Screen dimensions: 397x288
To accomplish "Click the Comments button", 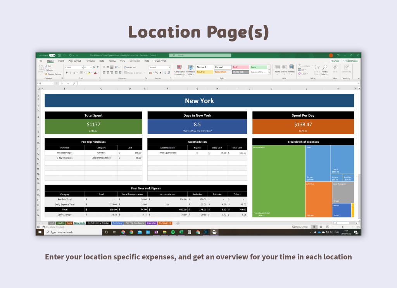I will pos(351,61).
